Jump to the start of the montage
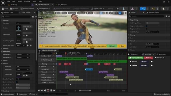 coord(39,90)
